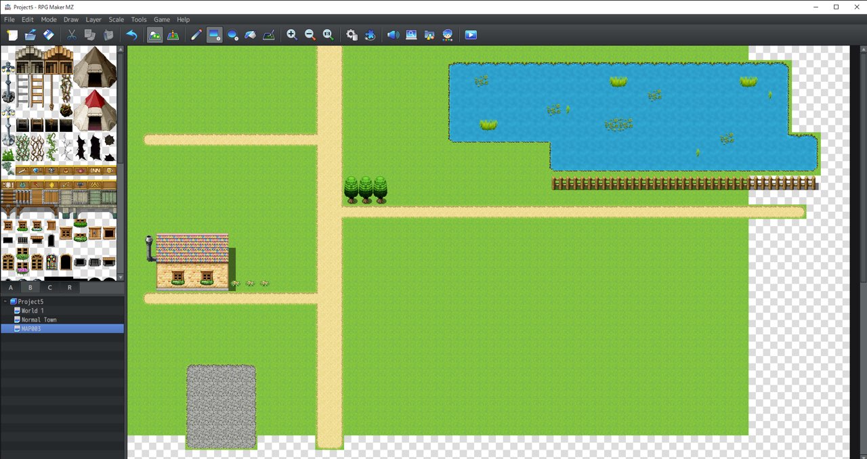Reset the map to actual scale

pyautogui.click(x=328, y=35)
